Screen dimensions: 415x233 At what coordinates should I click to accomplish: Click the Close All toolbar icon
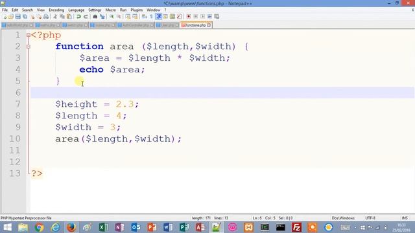pyautogui.click(x=39, y=17)
